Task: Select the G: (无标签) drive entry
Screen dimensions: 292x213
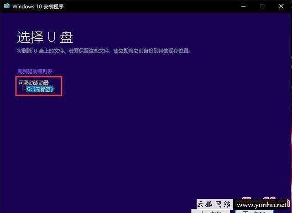Action: 40,89
